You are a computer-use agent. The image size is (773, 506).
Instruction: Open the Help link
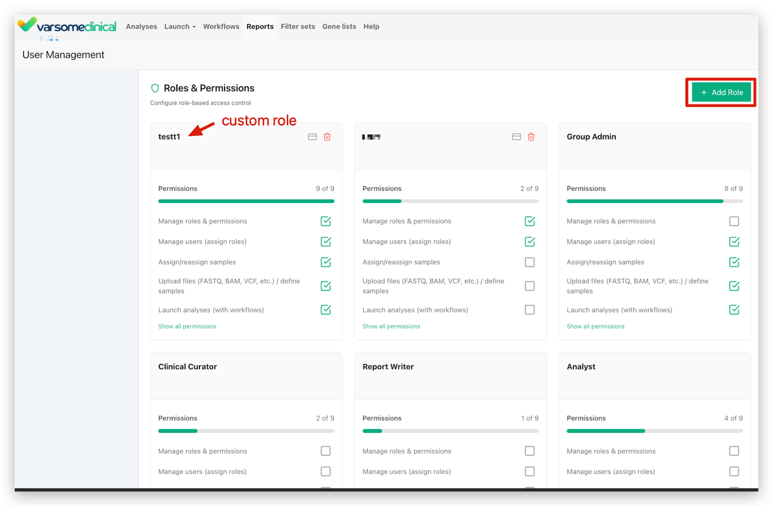coord(371,27)
